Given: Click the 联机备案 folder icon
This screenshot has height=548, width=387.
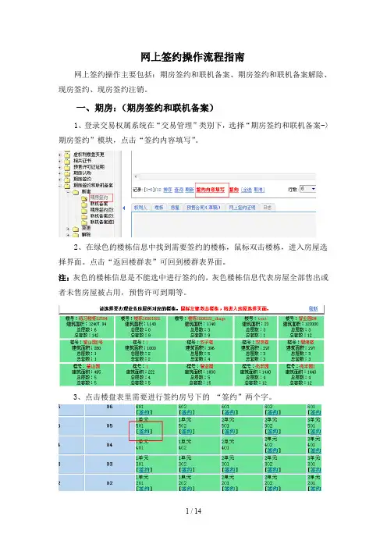Looking at the screenshot, I should tap(84, 204).
